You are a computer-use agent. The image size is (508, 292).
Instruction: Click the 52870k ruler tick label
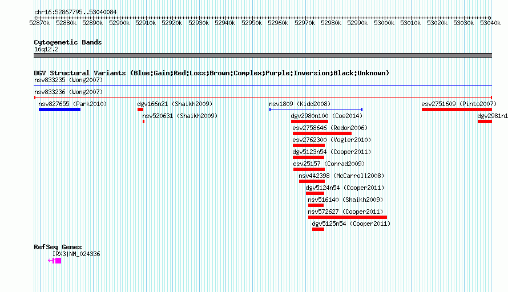click(x=39, y=23)
